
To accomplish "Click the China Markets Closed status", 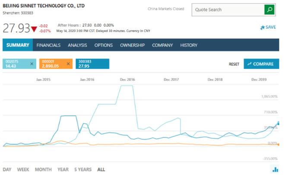I will tap(166, 9).
